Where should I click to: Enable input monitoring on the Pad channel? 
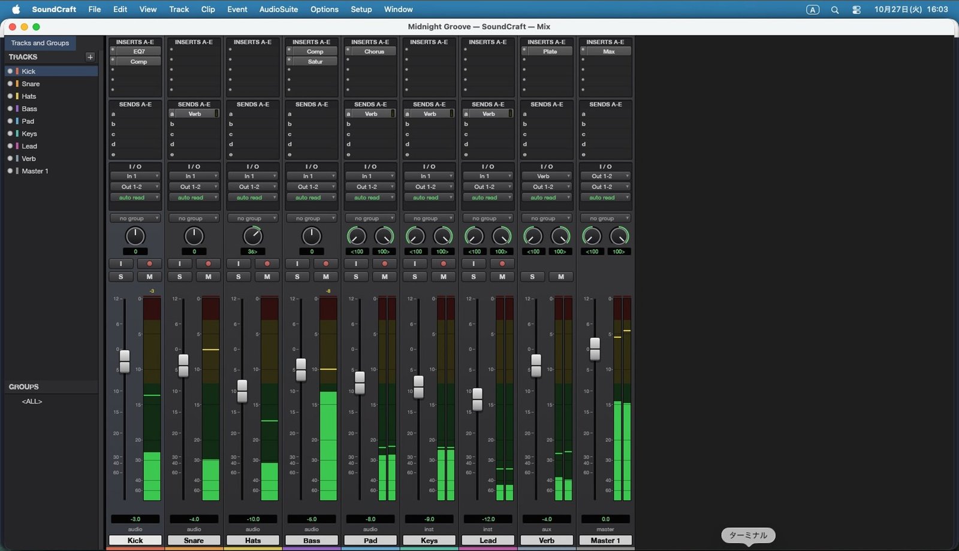pyautogui.click(x=355, y=264)
